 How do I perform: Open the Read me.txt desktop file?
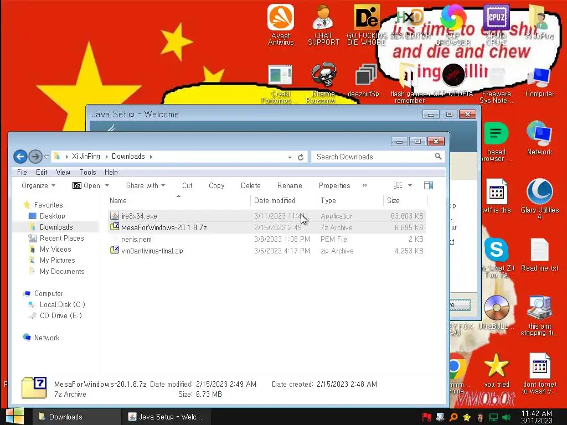pos(539,255)
